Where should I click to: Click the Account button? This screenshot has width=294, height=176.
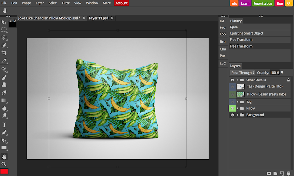pos(121,3)
